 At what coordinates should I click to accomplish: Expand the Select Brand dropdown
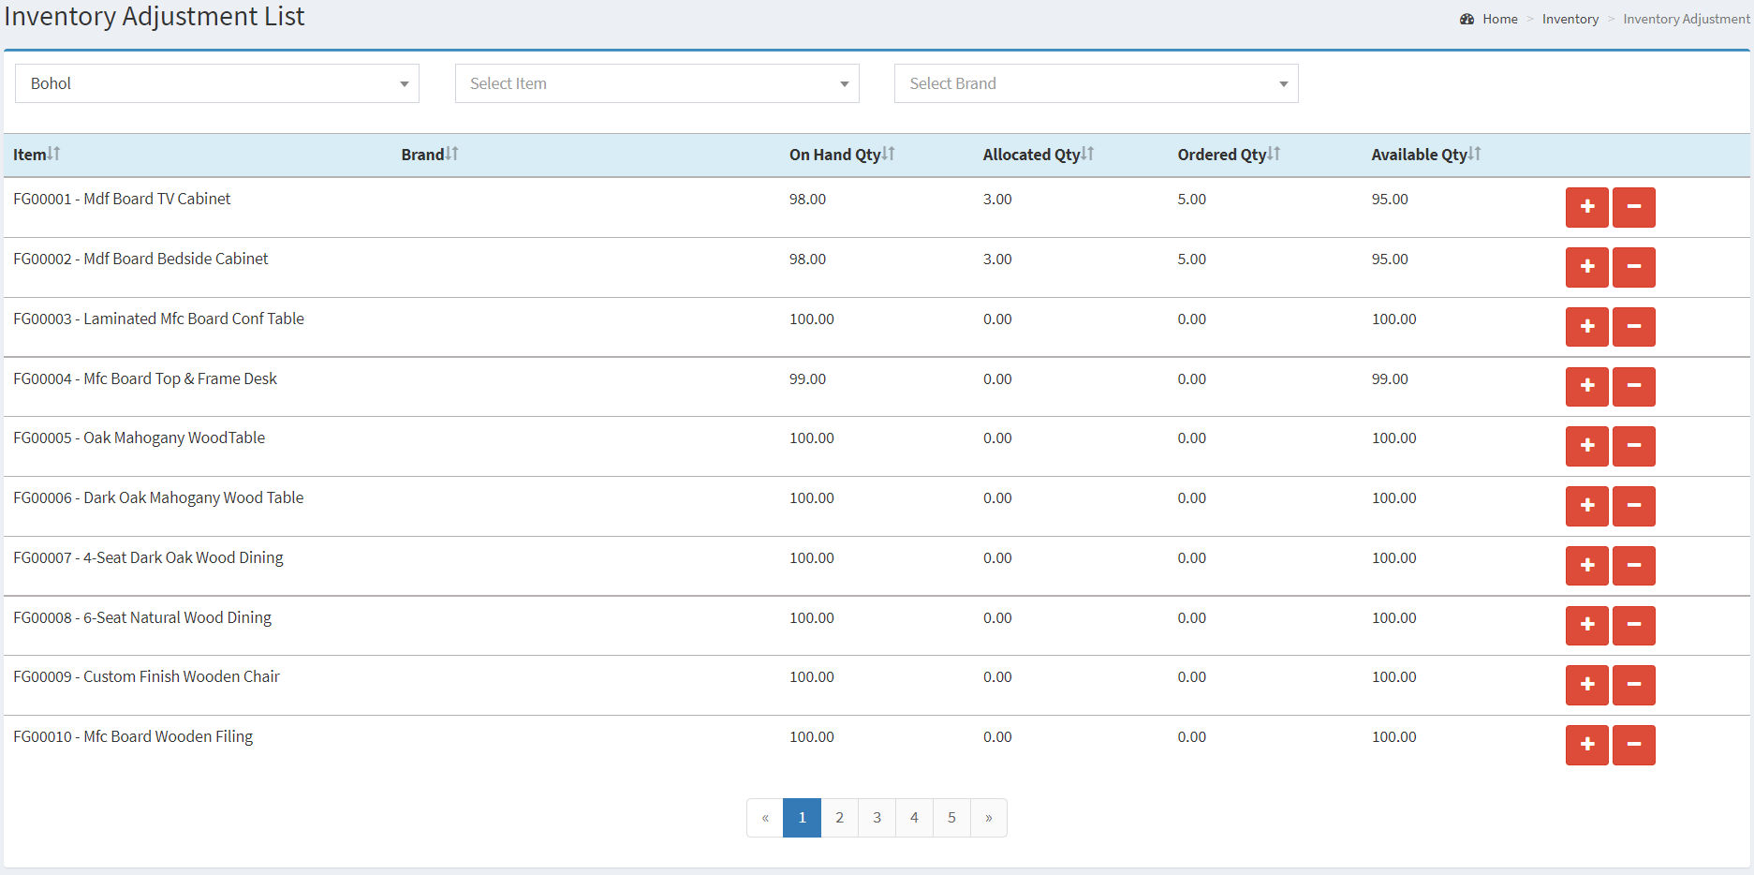pyautogui.click(x=1096, y=83)
